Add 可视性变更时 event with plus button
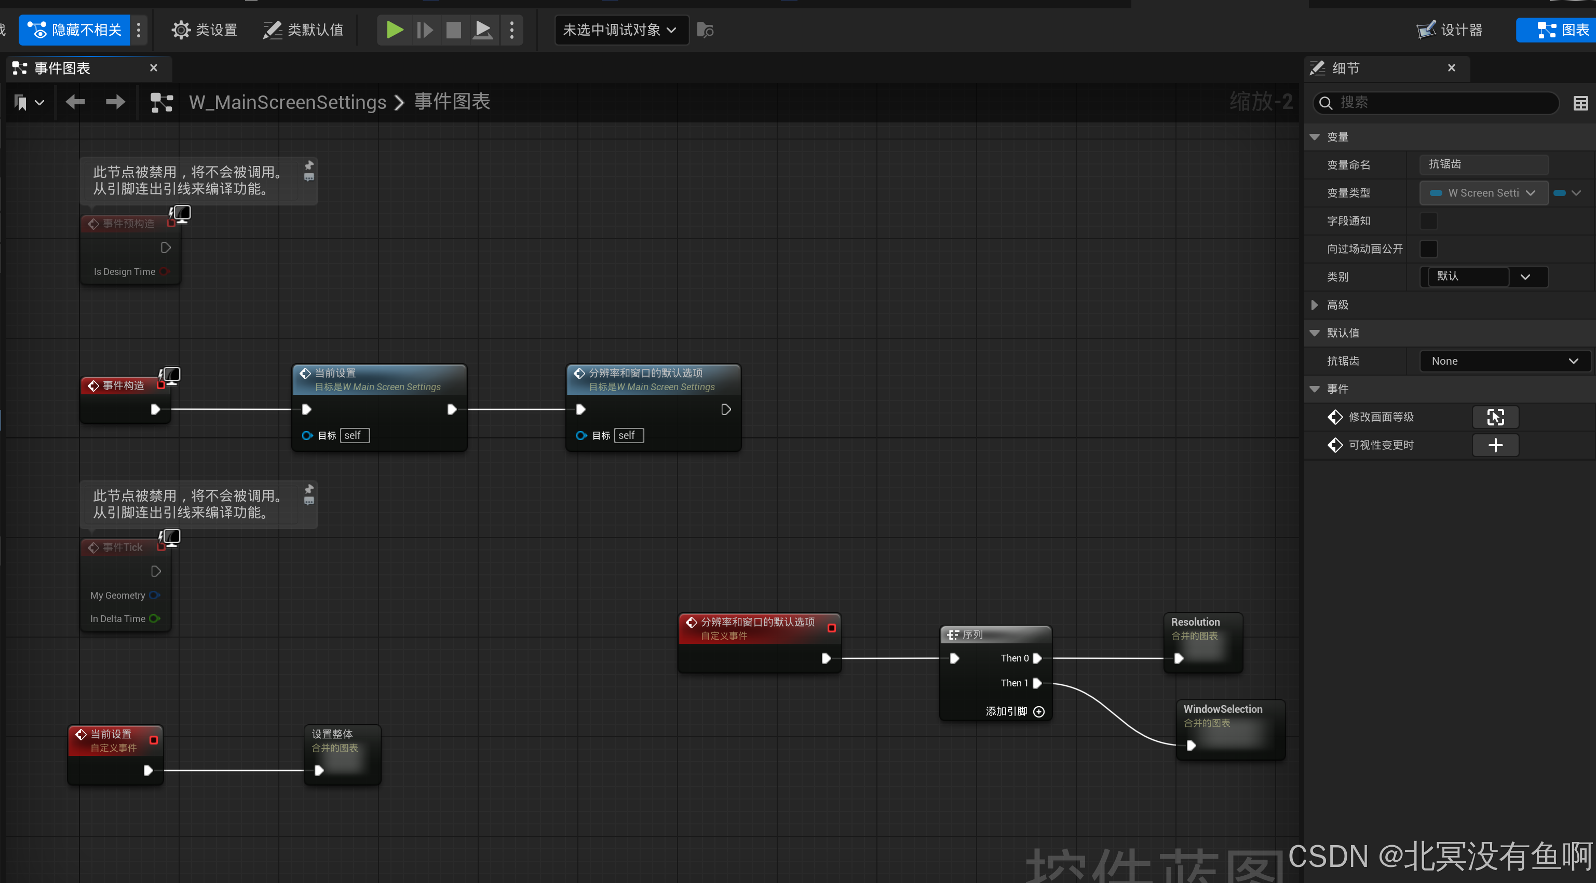This screenshot has height=883, width=1596. point(1495,445)
